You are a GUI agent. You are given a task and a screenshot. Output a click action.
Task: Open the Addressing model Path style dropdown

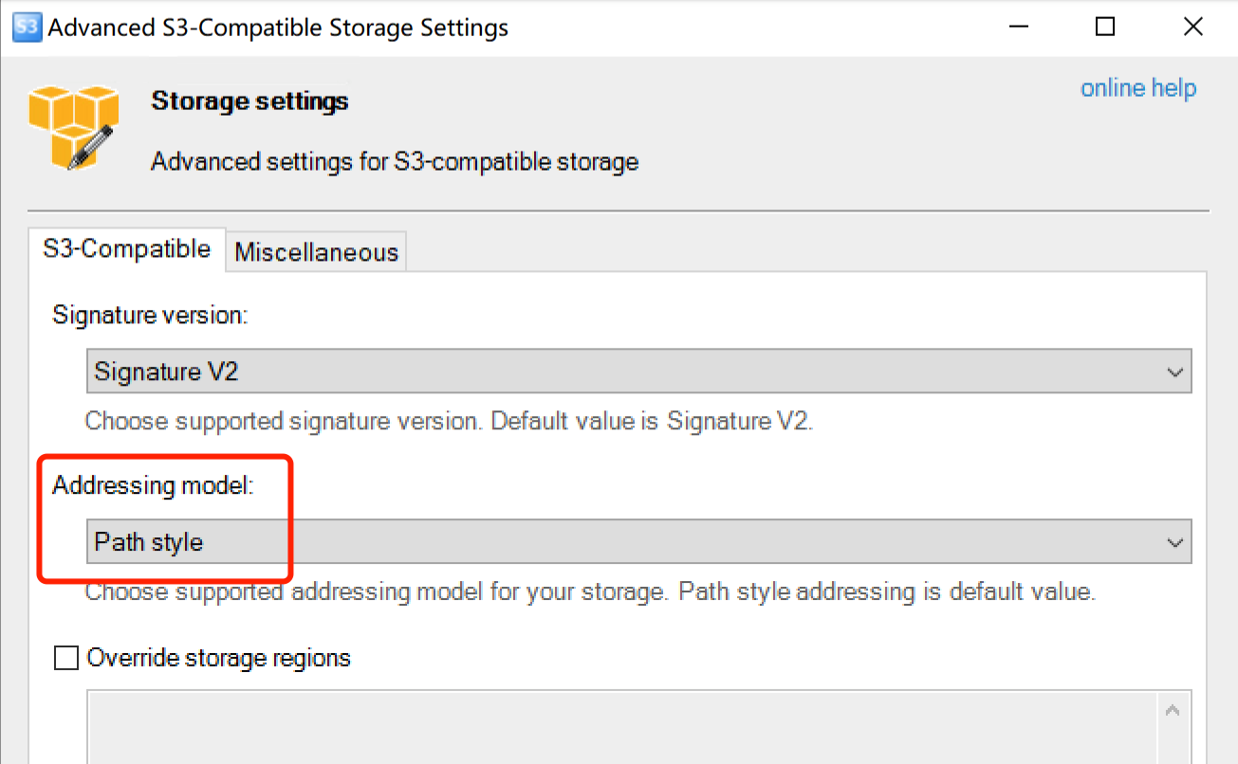click(x=638, y=542)
